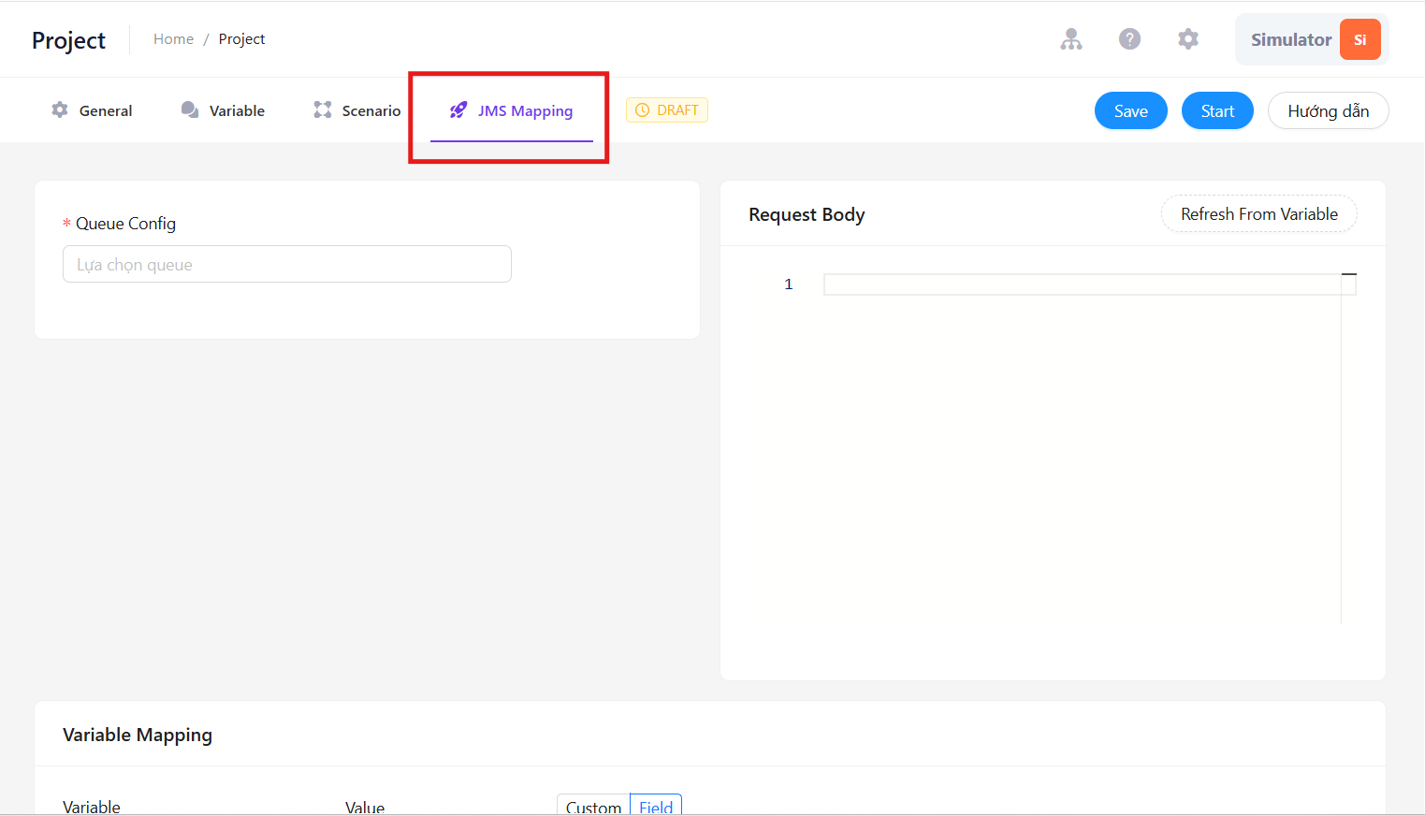Select the Custom value mode option

[x=593, y=806]
